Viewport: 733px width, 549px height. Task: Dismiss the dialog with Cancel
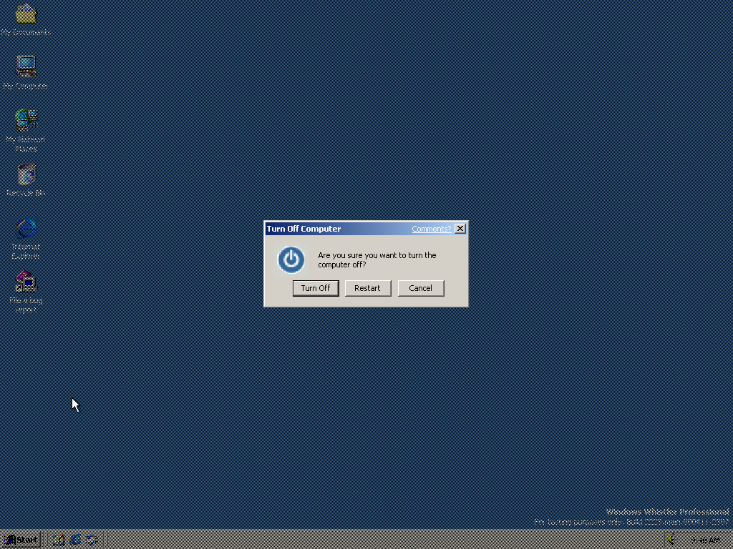click(420, 288)
